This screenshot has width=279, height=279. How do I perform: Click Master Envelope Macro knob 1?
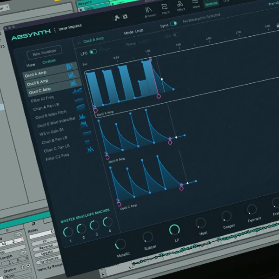tap(68, 232)
